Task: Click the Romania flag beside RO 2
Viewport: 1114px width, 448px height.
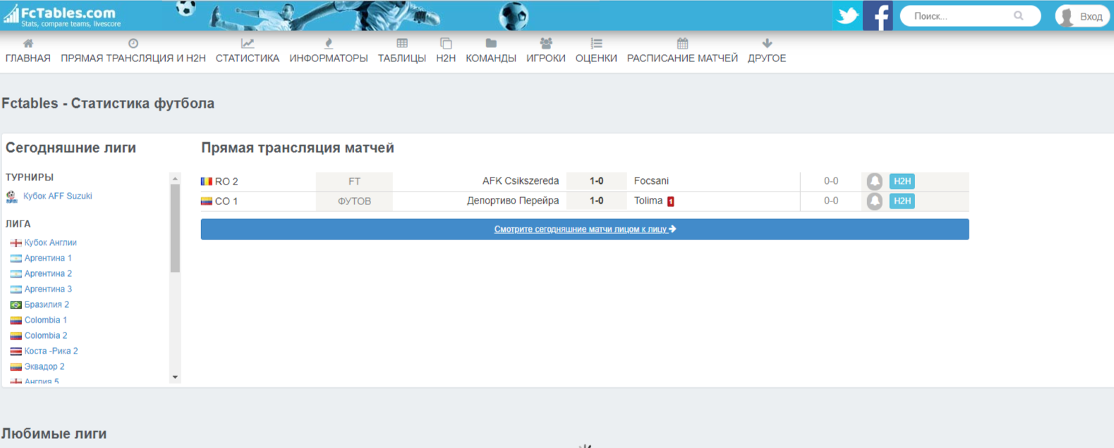Action: pyautogui.click(x=207, y=181)
